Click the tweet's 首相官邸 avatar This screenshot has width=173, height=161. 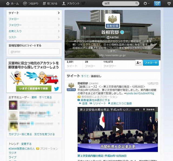pyautogui.click(x=71, y=87)
